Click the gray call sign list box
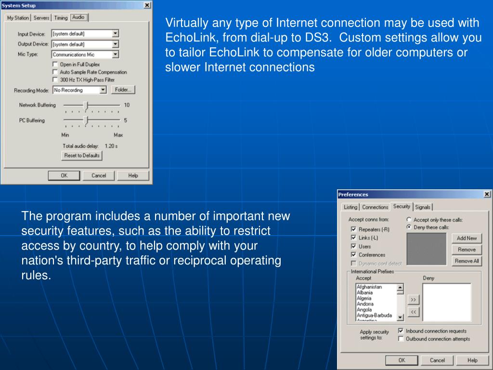 427,249
